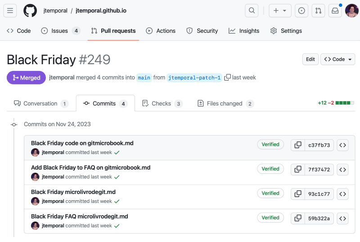Open the Code dropdown button

[338, 59]
